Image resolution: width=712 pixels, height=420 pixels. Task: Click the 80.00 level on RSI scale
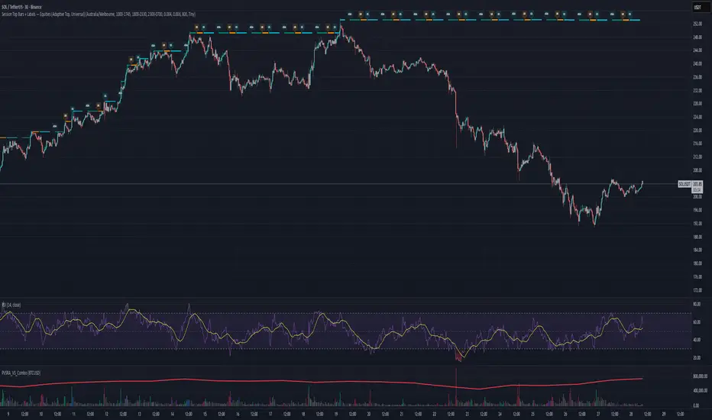pos(696,305)
